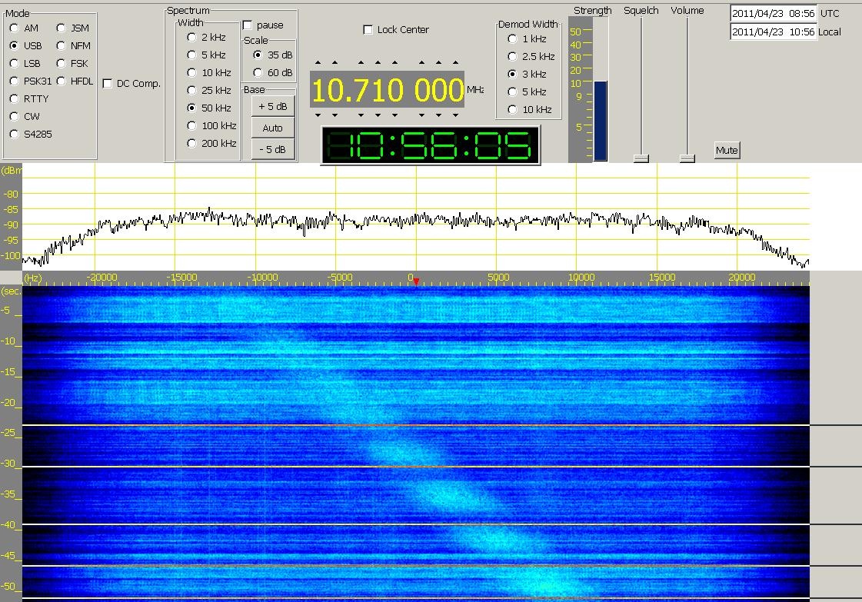Mute the audio output
This screenshot has width=862, height=602.
point(727,151)
